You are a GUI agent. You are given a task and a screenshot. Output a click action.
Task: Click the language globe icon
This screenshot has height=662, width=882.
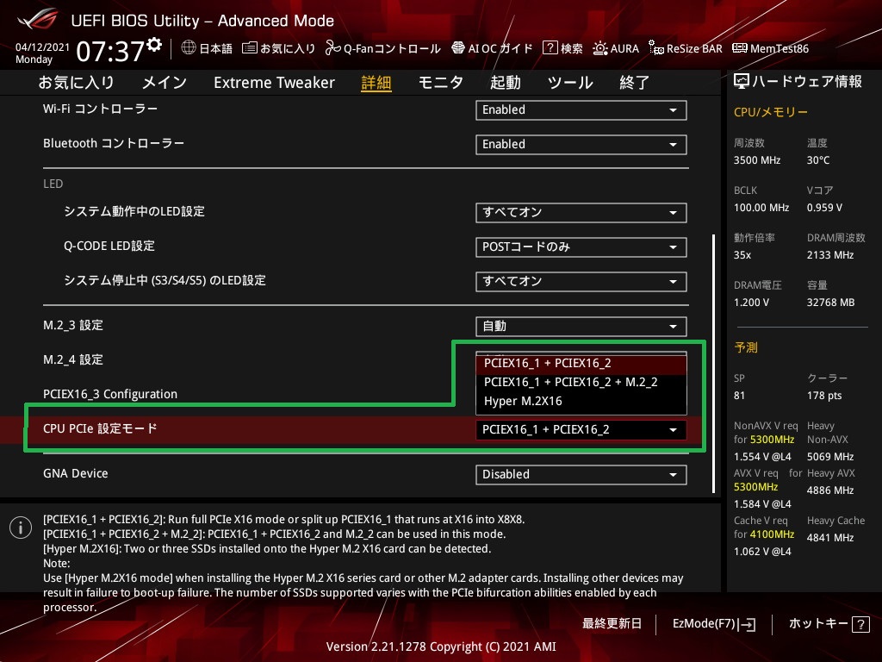(x=189, y=48)
